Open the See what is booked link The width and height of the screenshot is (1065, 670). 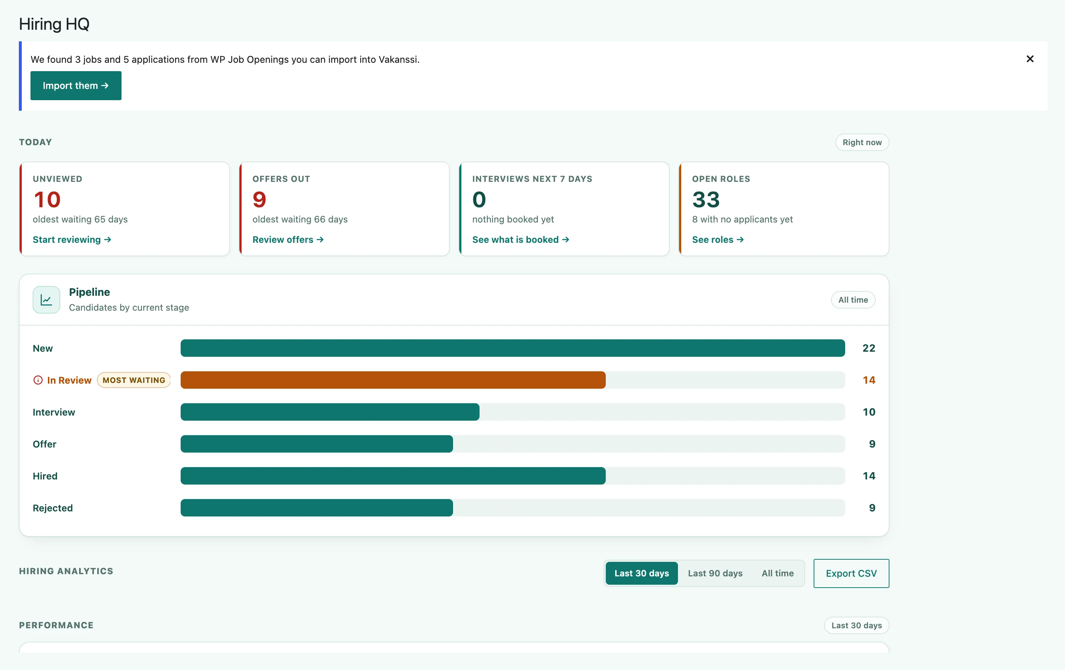pyautogui.click(x=521, y=240)
